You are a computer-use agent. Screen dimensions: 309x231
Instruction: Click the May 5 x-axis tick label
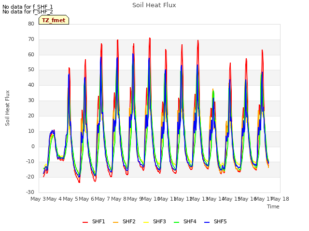coord(70,199)
